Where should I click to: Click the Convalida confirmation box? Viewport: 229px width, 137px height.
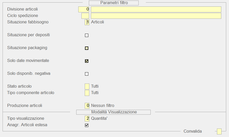click(x=219, y=131)
